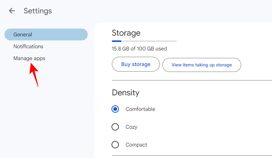Click the red arrow pointing at Manage apps
The width and height of the screenshot is (272, 158).
[x=35, y=75]
